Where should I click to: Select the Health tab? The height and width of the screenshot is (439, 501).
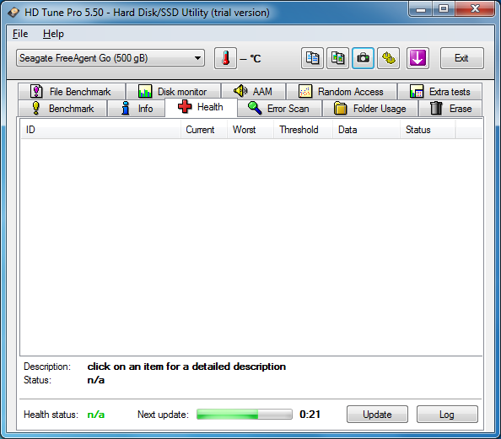[x=201, y=107]
